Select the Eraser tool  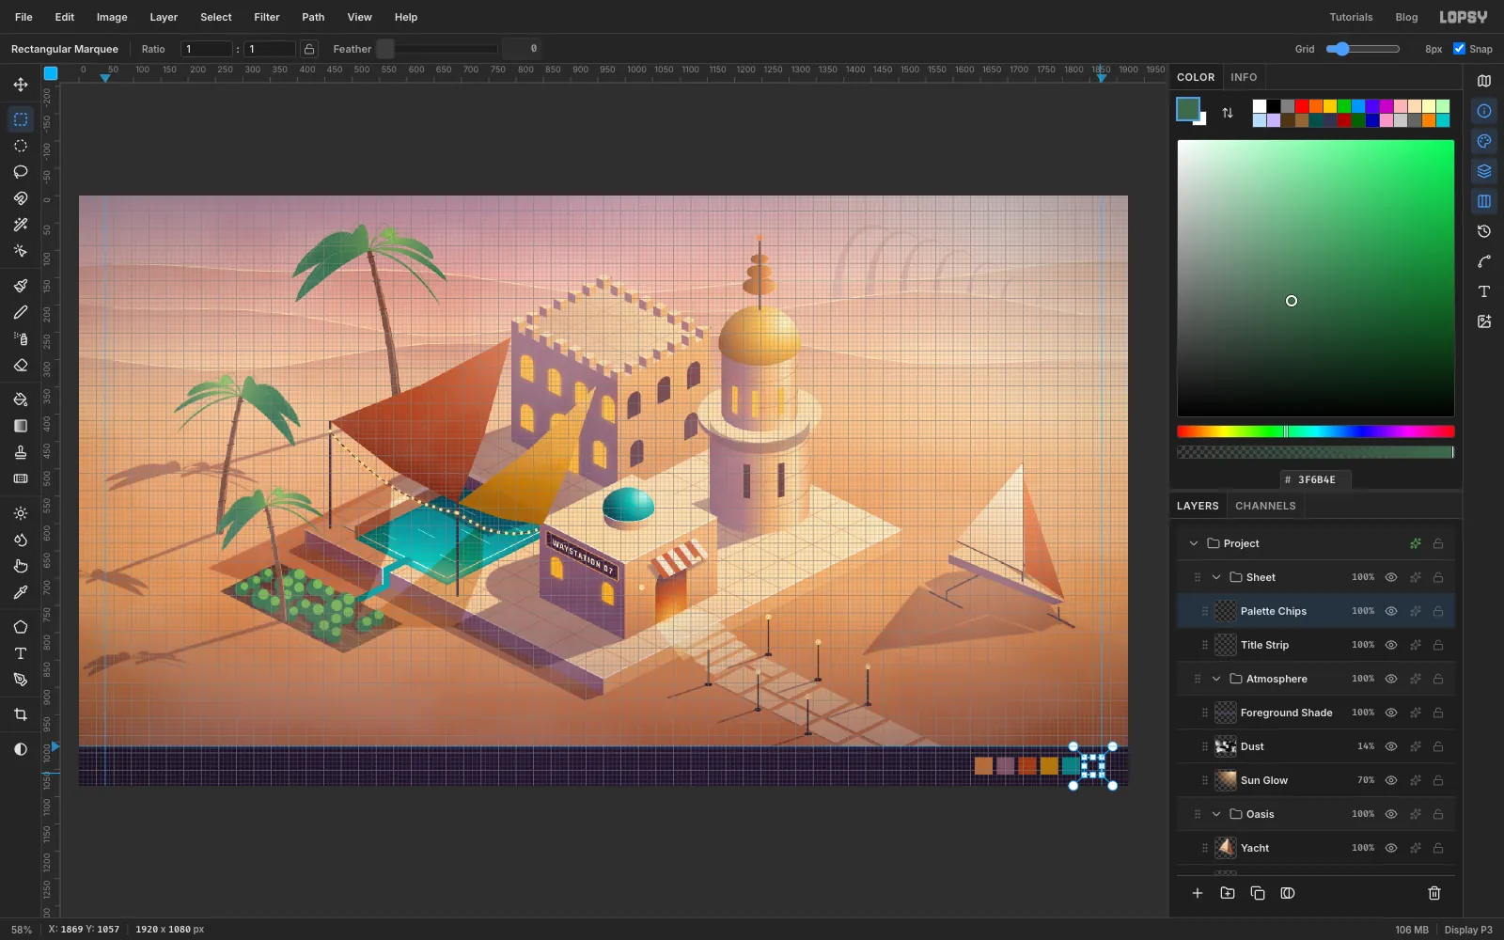click(21, 365)
